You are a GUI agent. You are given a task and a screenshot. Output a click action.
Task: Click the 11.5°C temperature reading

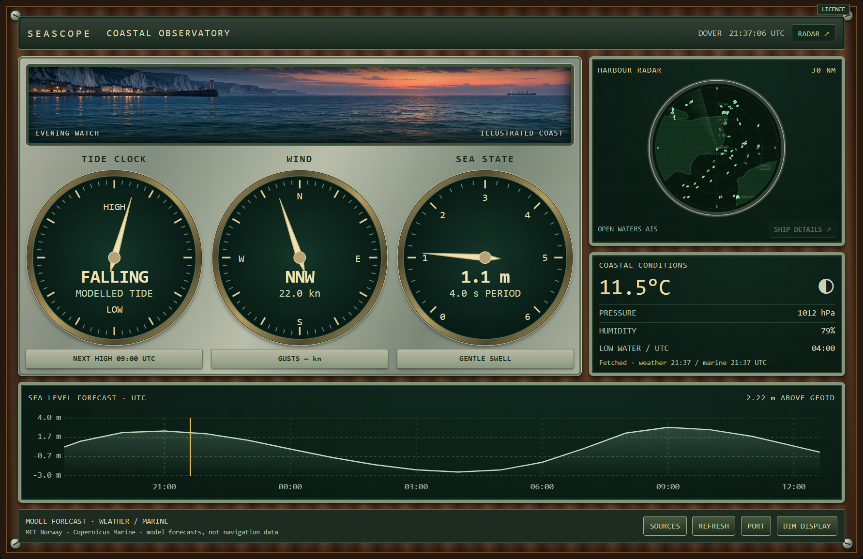[635, 287]
